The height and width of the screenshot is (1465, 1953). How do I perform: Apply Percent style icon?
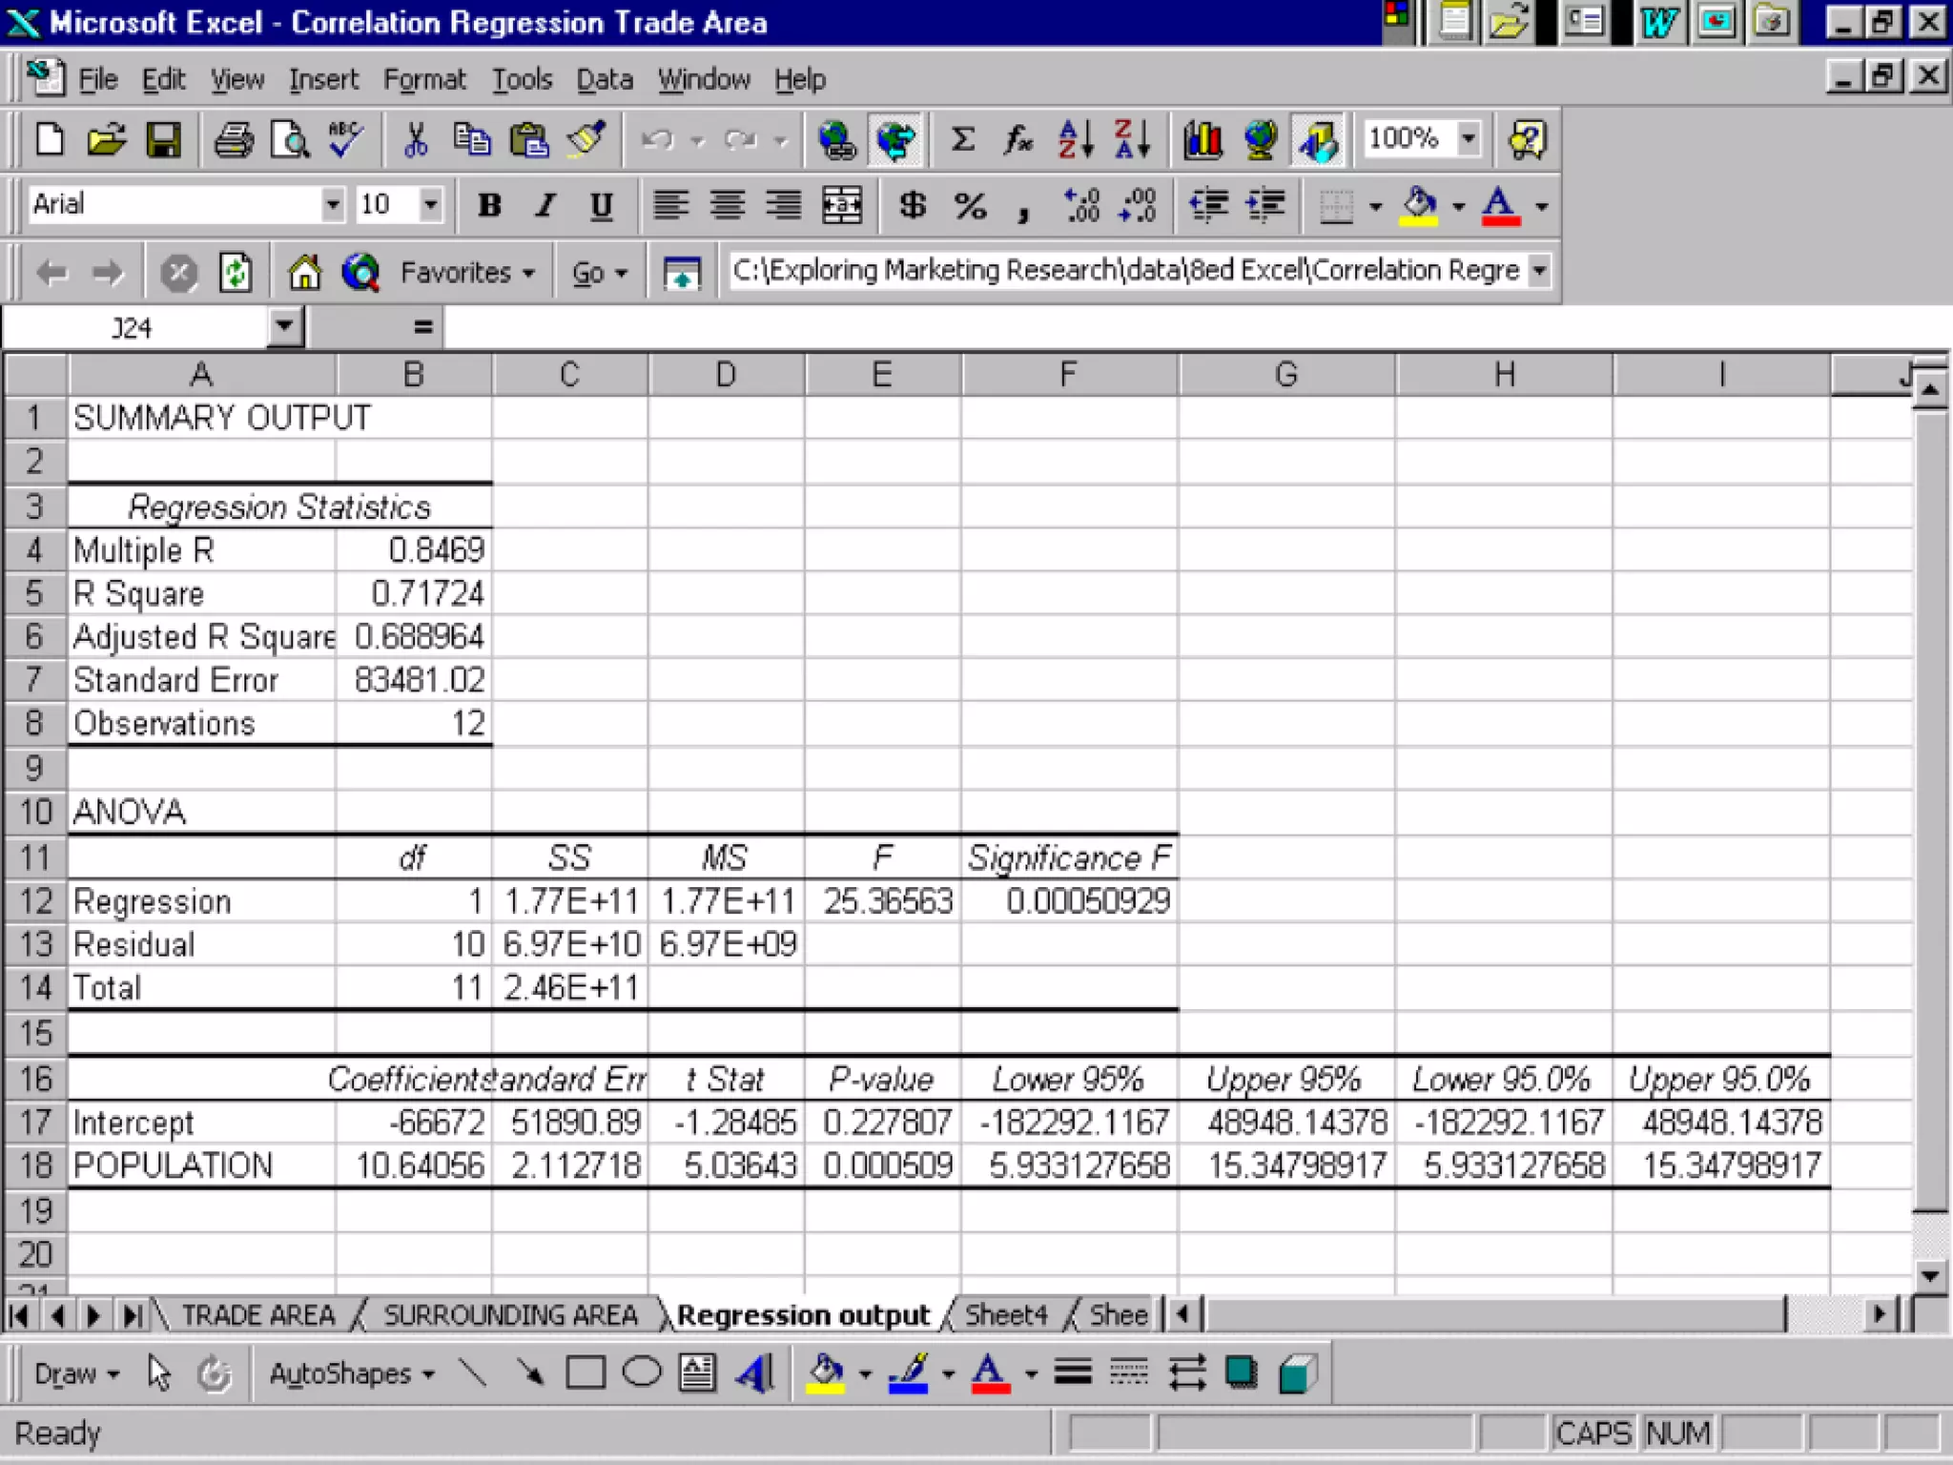click(970, 205)
